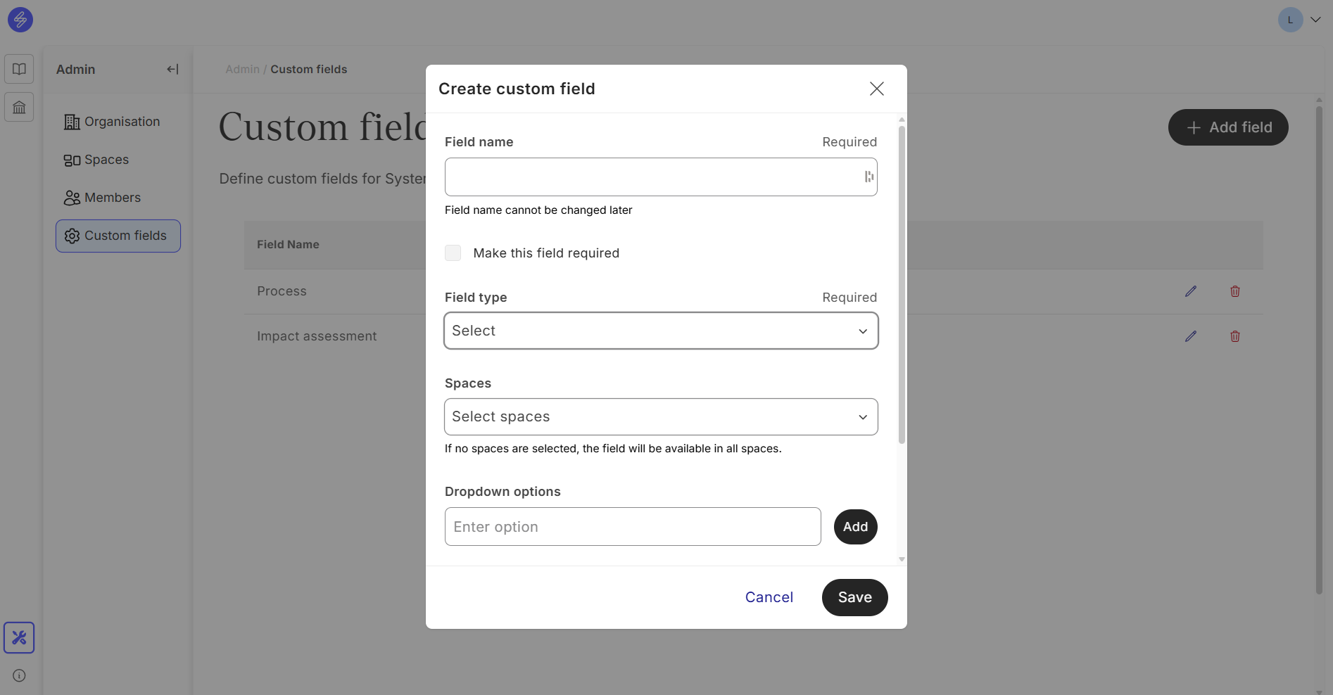This screenshot has width=1333, height=695.
Task: Click the tools icon in bottom left
Action: tap(19, 638)
